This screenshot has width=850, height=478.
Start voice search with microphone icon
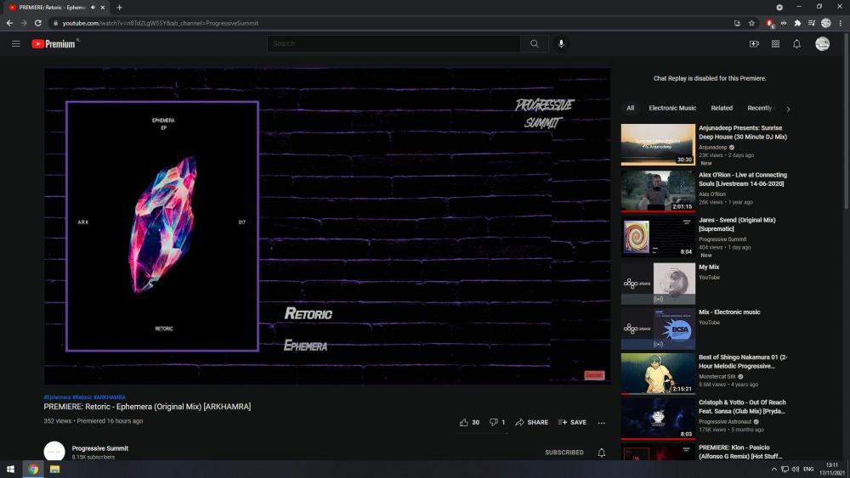tap(561, 44)
